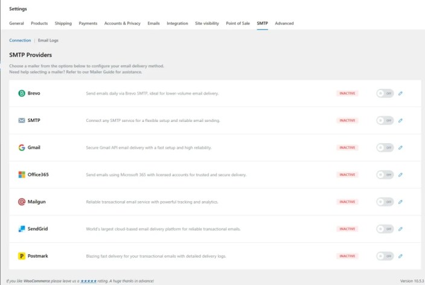
Task: Click the Postmark provider name
Action: click(37, 256)
